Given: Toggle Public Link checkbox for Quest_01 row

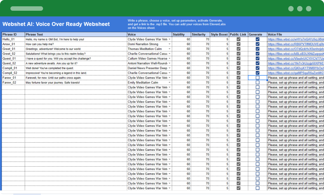Looking at the screenshot, I should click(x=239, y=58).
